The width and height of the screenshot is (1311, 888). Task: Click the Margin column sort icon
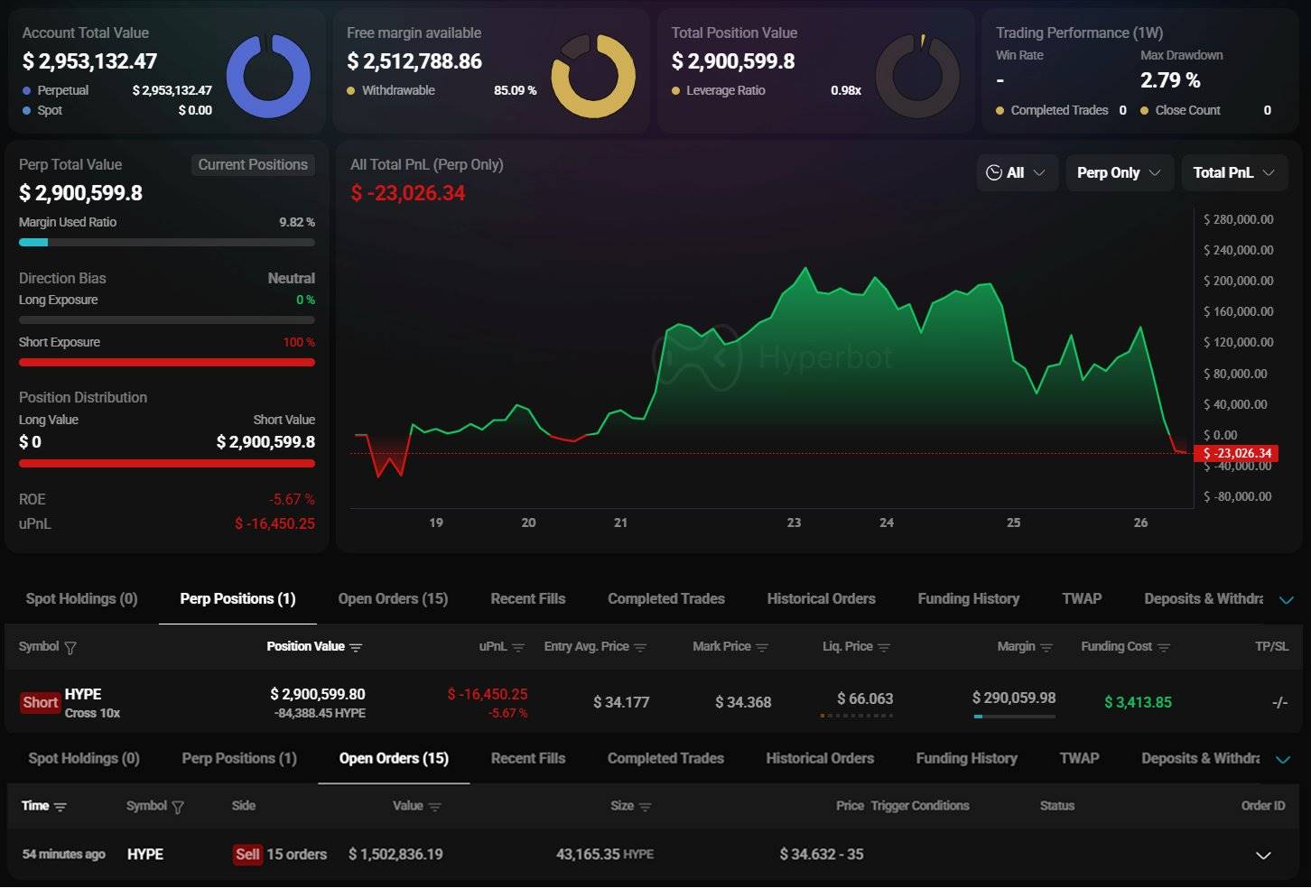coord(1046,648)
